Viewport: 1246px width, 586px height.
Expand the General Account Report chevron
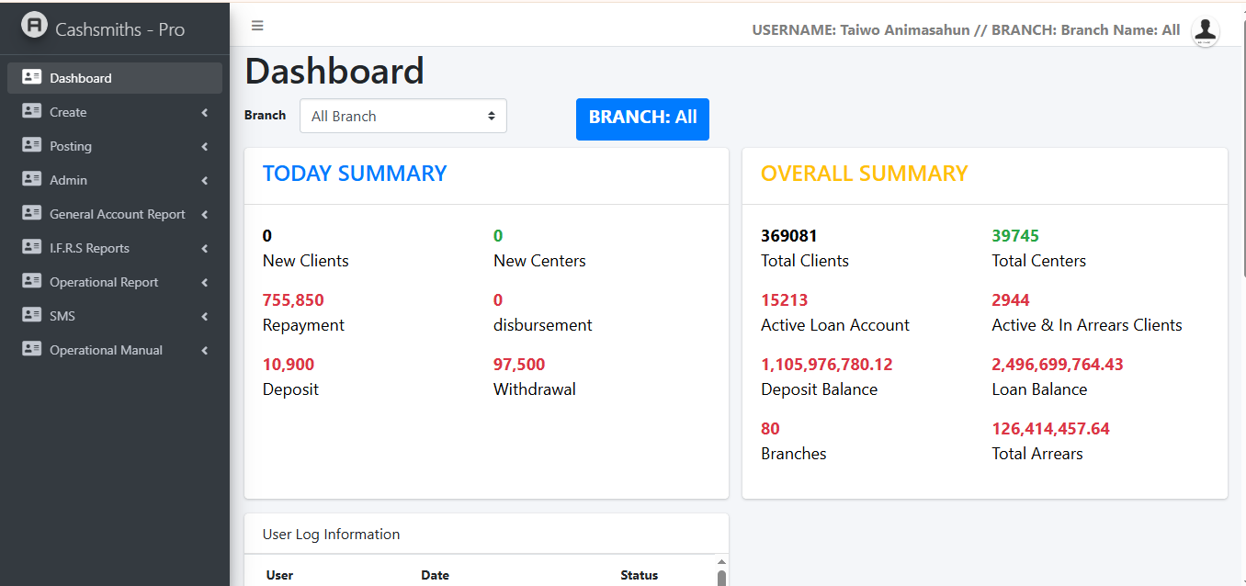[x=204, y=215]
